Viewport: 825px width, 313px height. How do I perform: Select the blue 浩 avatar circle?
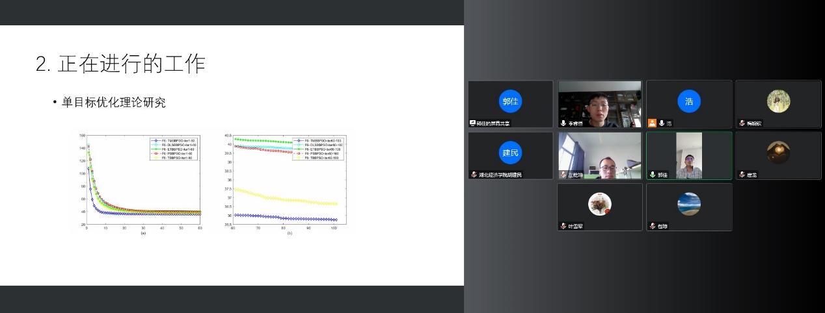[x=689, y=101]
